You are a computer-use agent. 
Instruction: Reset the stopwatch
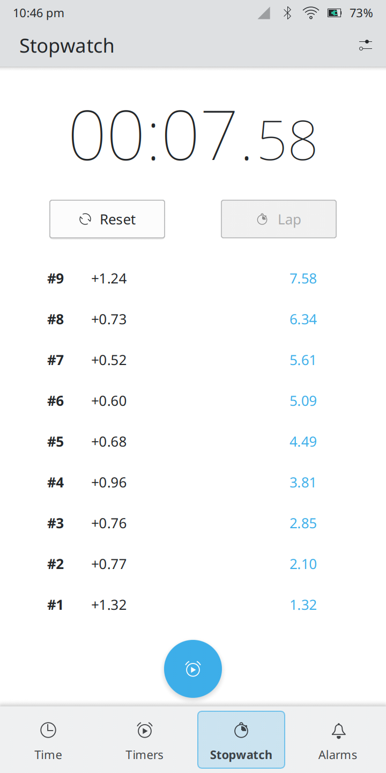[x=107, y=219]
